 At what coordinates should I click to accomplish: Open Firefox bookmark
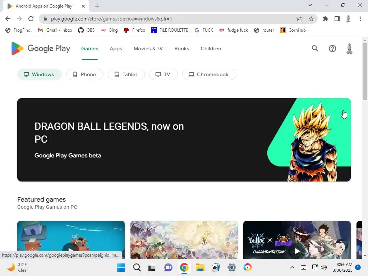click(134, 30)
